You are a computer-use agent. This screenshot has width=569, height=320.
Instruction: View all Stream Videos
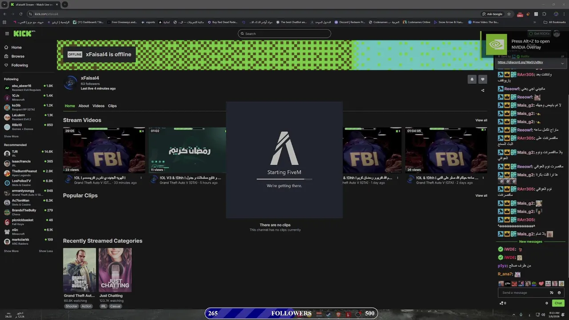point(481,120)
